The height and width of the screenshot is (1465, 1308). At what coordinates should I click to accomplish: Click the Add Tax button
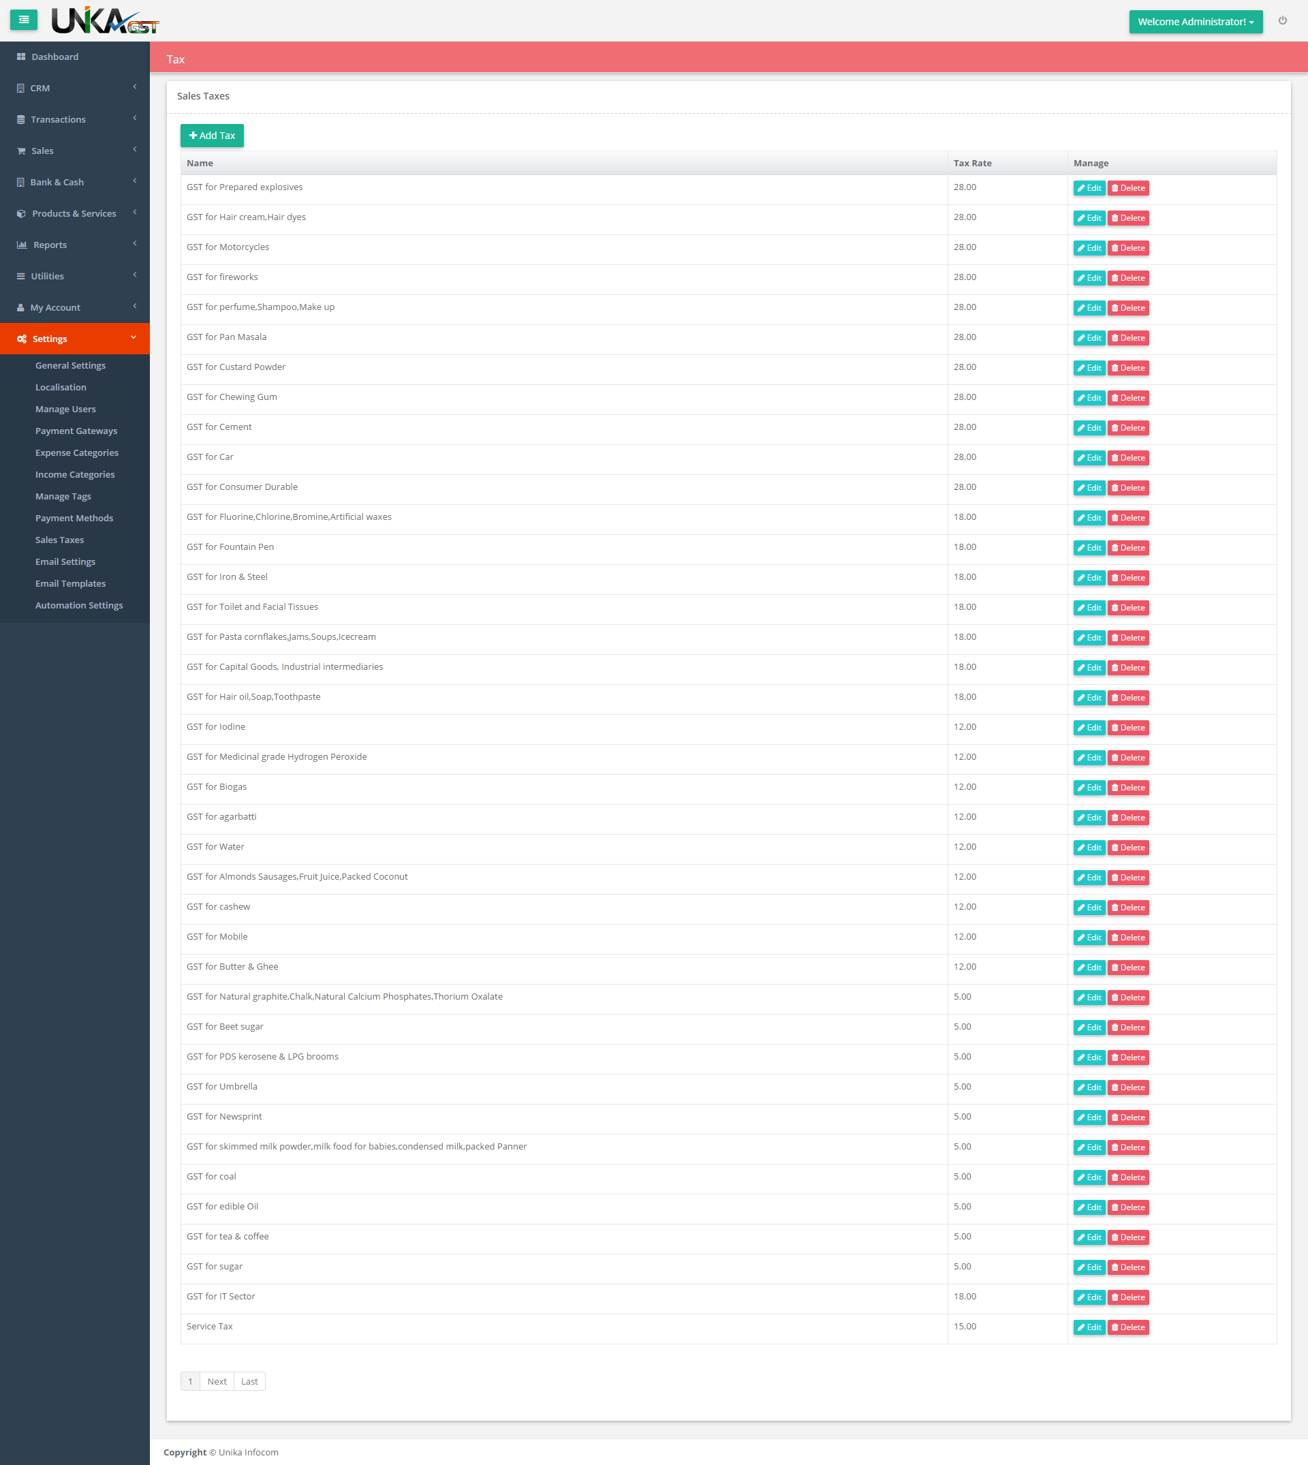(x=211, y=135)
